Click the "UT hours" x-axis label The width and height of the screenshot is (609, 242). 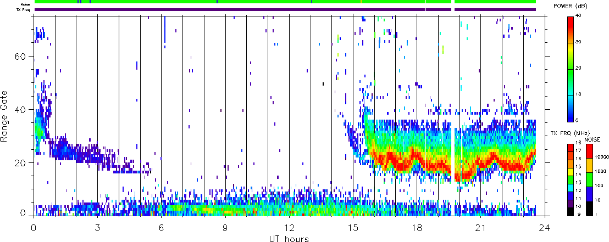pyautogui.click(x=289, y=238)
